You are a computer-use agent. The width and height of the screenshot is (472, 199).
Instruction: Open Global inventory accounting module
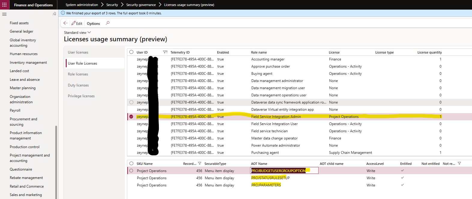pos(23,43)
